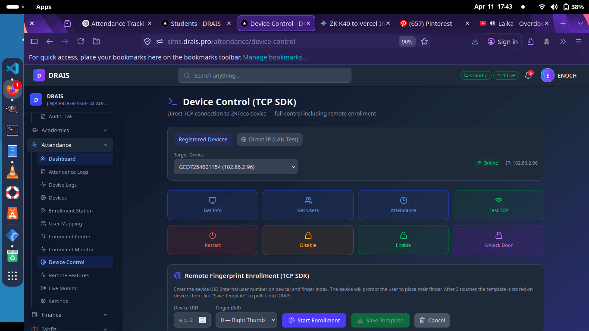The image size is (589, 331).
Task: Launch VS Code from the dock
Action: (x=13, y=68)
